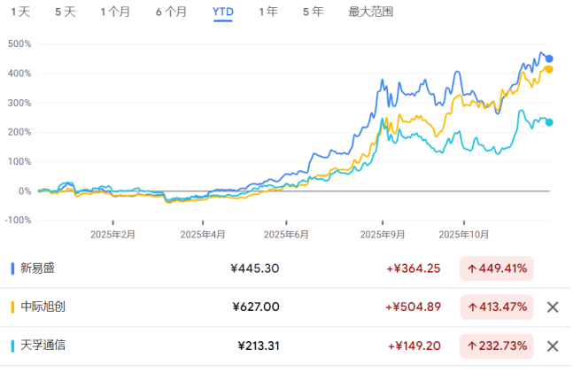Remove 中际旭创 from the comparison

tap(552, 307)
